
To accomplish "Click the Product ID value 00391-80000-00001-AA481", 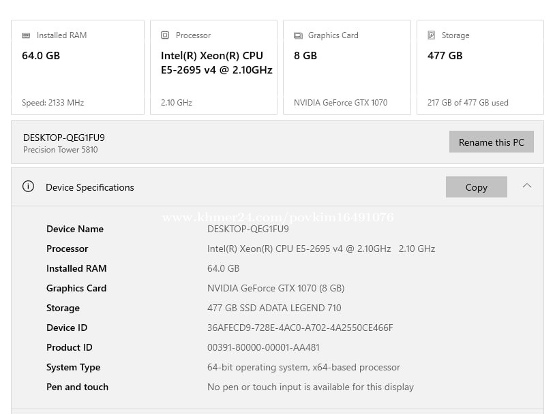I will 263,347.
